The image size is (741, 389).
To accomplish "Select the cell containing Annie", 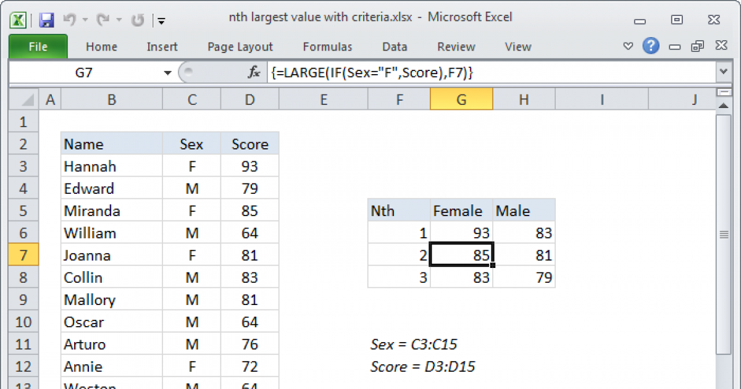I will [112, 367].
